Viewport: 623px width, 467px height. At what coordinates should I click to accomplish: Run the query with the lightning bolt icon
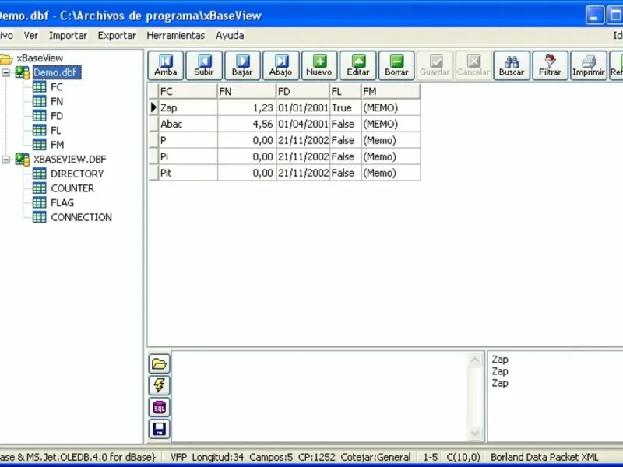160,385
